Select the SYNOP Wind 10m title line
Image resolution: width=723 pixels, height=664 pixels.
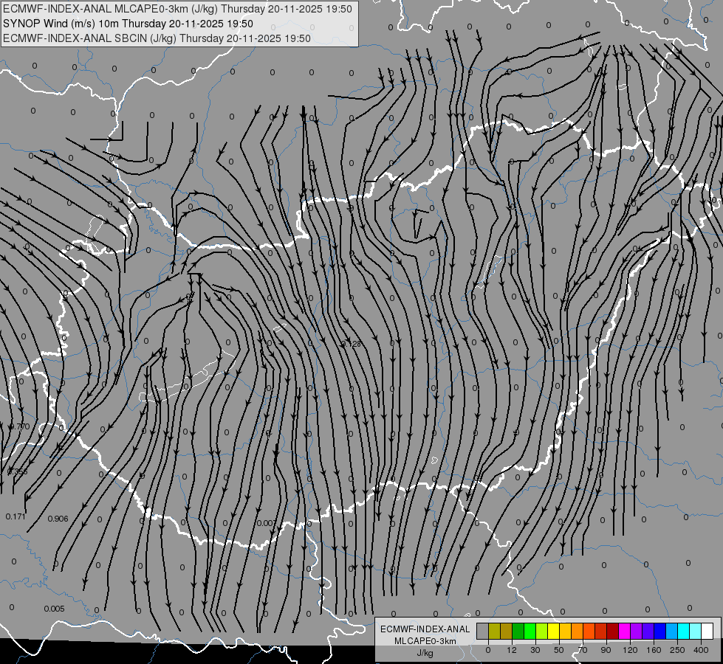click(x=129, y=24)
